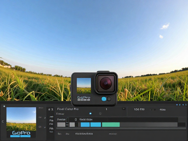Image resolution: width=188 pixels, height=141 pixels.
Task: Select the green clip in the timeline
Action: [111, 125]
